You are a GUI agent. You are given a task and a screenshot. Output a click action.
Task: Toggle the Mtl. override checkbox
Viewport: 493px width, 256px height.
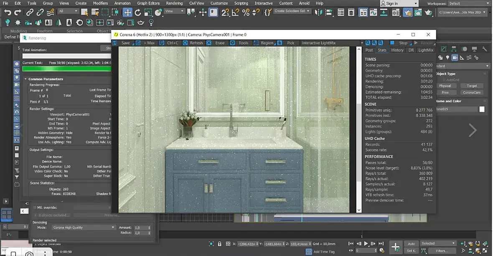35,207
